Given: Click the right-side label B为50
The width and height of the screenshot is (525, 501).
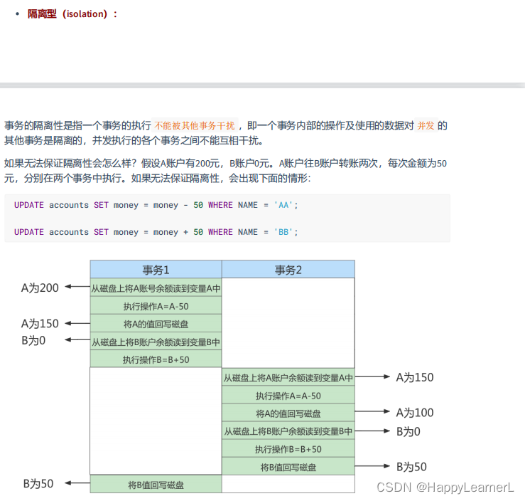Looking at the screenshot, I should (411, 467).
